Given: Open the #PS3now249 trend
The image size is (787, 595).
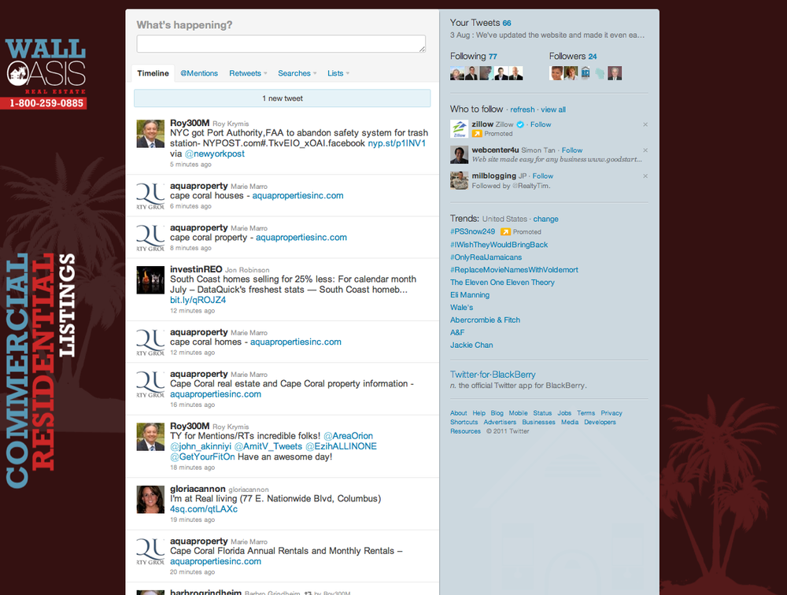Looking at the screenshot, I should pyautogui.click(x=472, y=231).
